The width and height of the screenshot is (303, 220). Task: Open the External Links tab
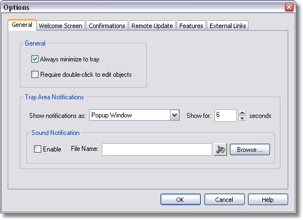(x=228, y=26)
